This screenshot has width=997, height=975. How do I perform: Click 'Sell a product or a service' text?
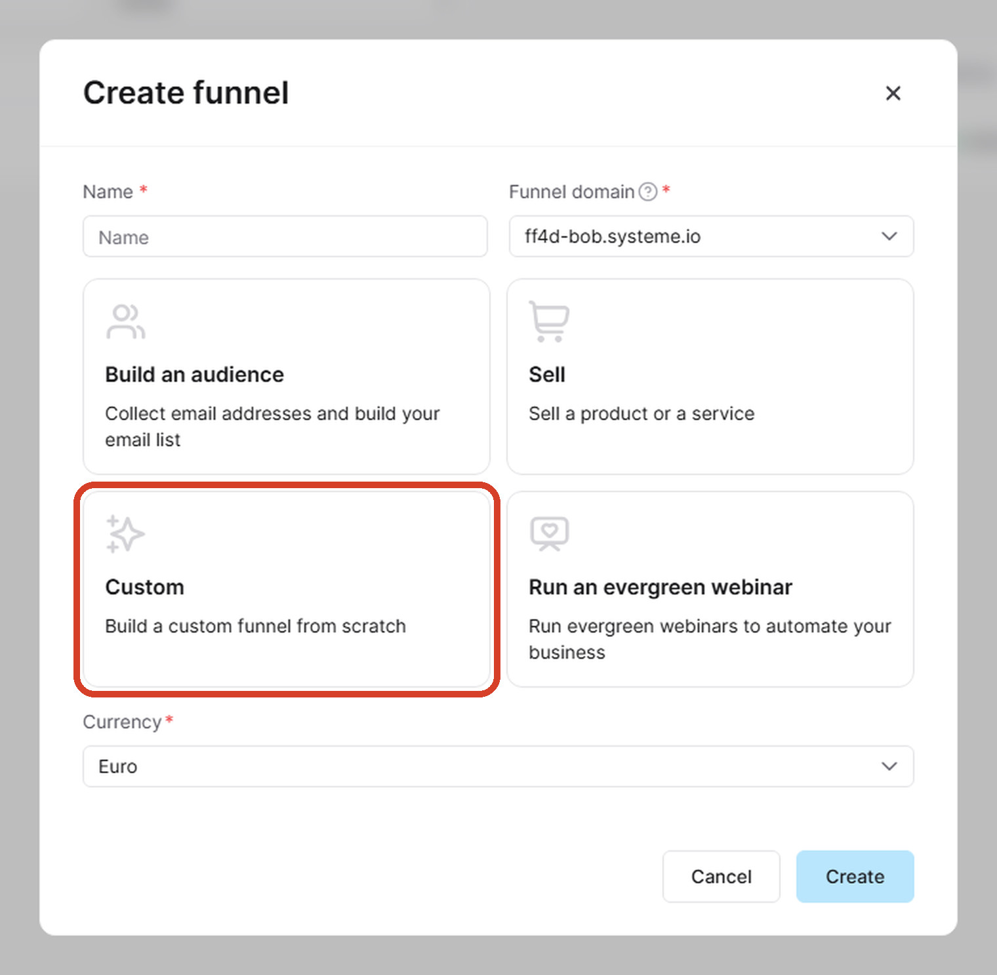tap(641, 413)
